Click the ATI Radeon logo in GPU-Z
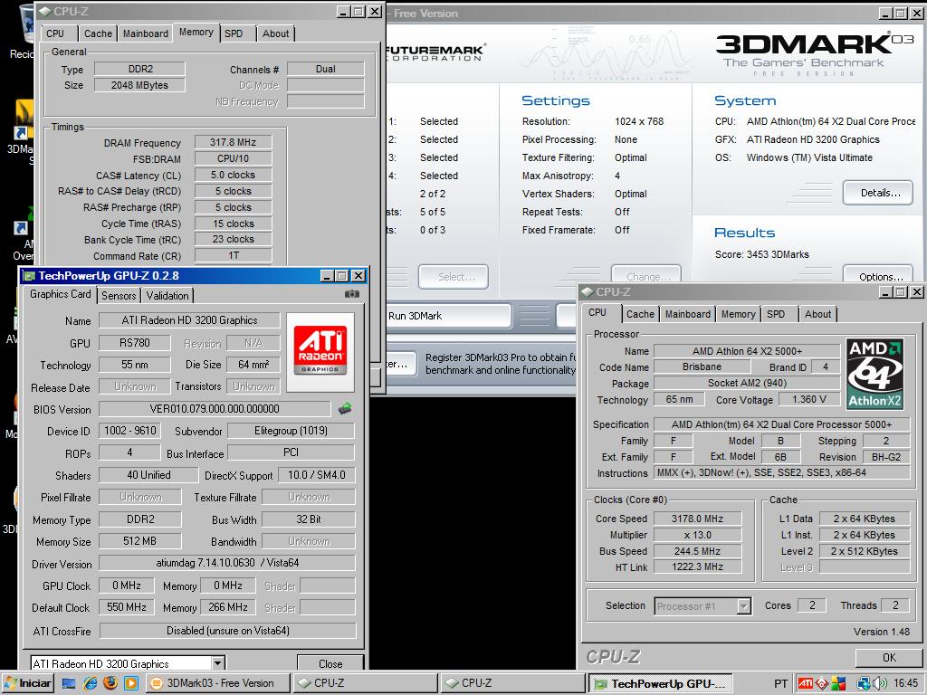Screen dimensions: 927x695 pos(320,352)
